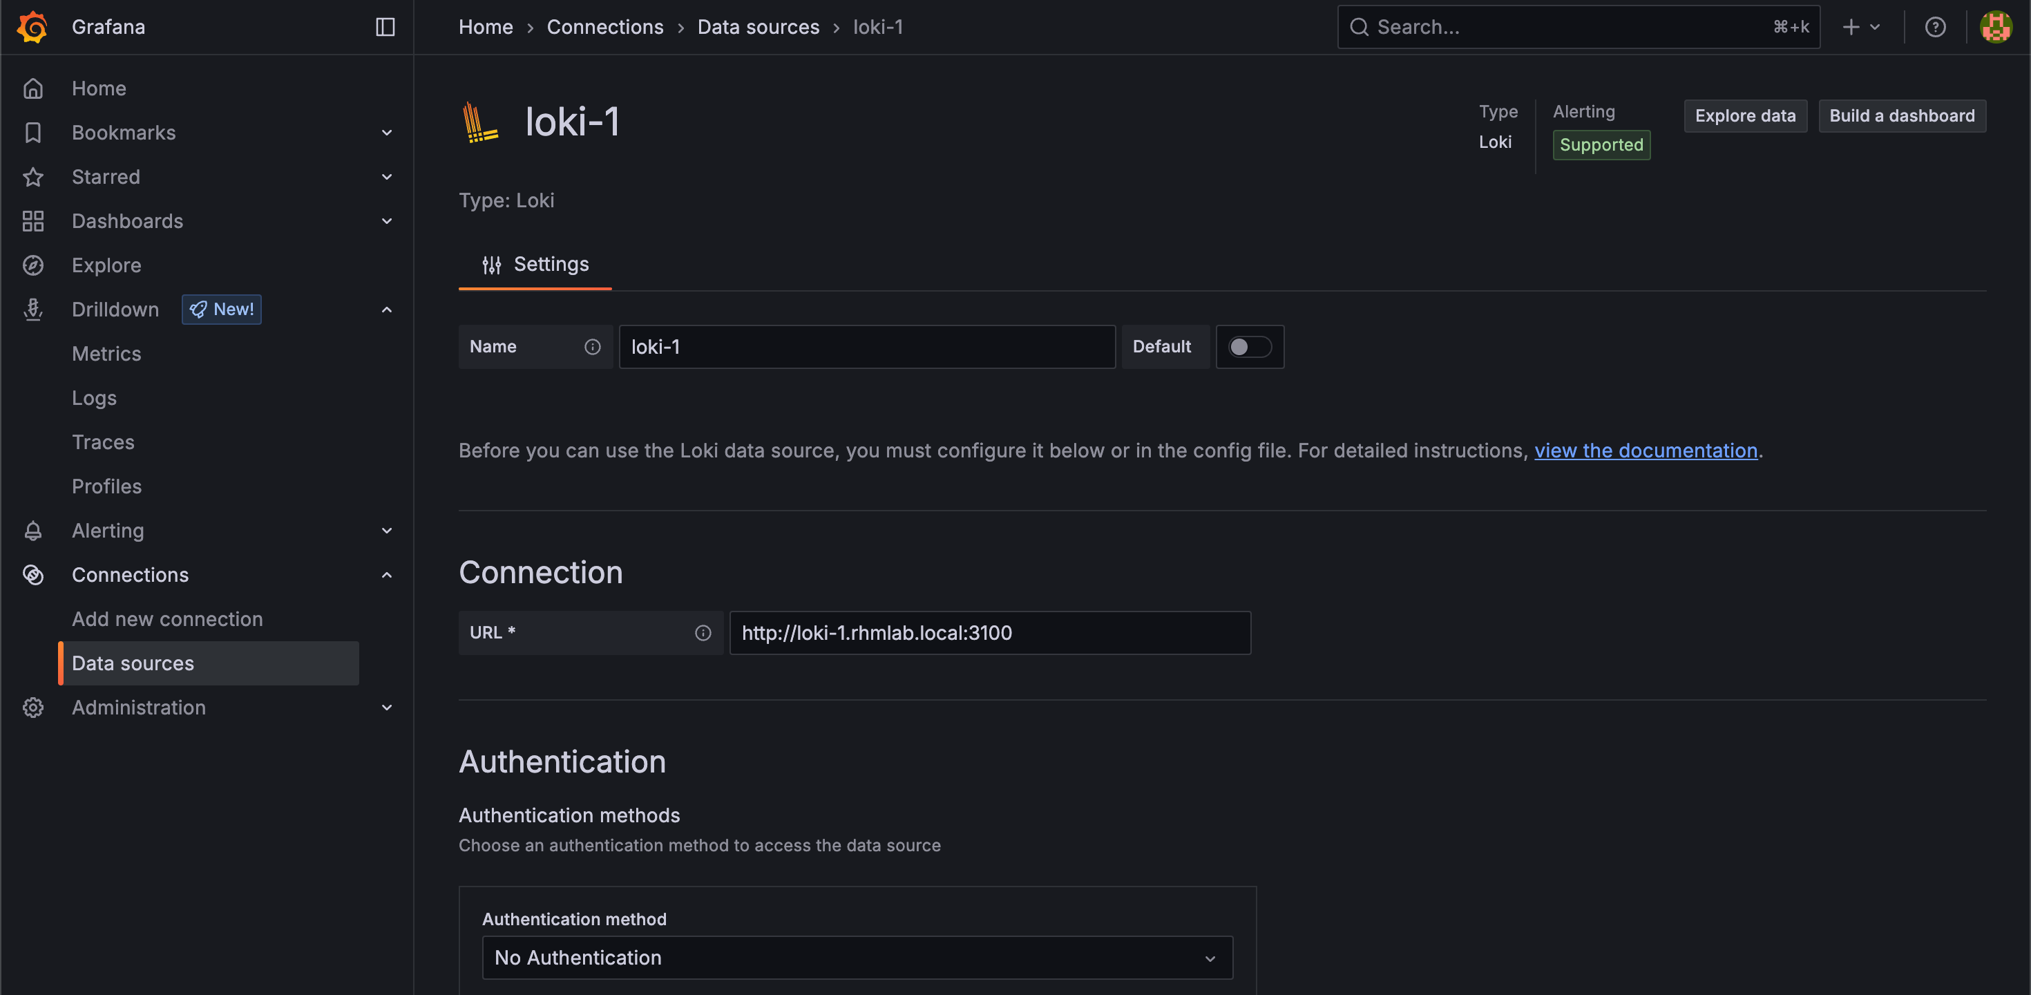This screenshot has width=2031, height=995.
Task: Click the plus icon in top bar
Action: (x=1851, y=27)
